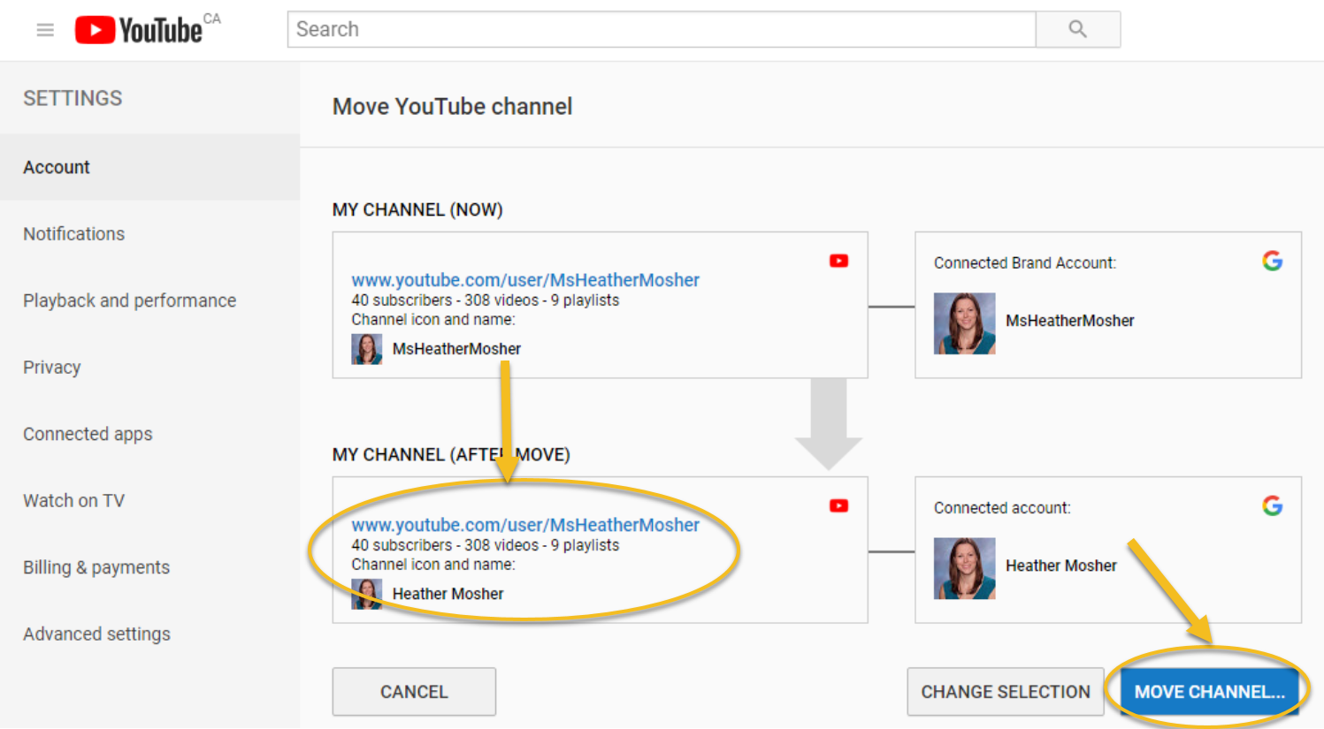Open Billing & payments settings
The image size is (1324, 729).
tap(150, 567)
